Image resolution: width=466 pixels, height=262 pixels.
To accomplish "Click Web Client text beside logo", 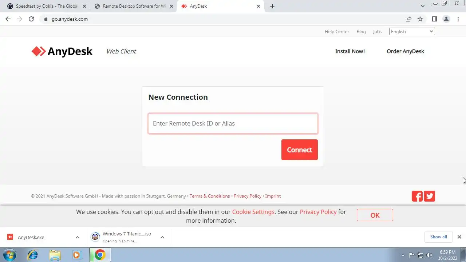I will coord(121,51).
